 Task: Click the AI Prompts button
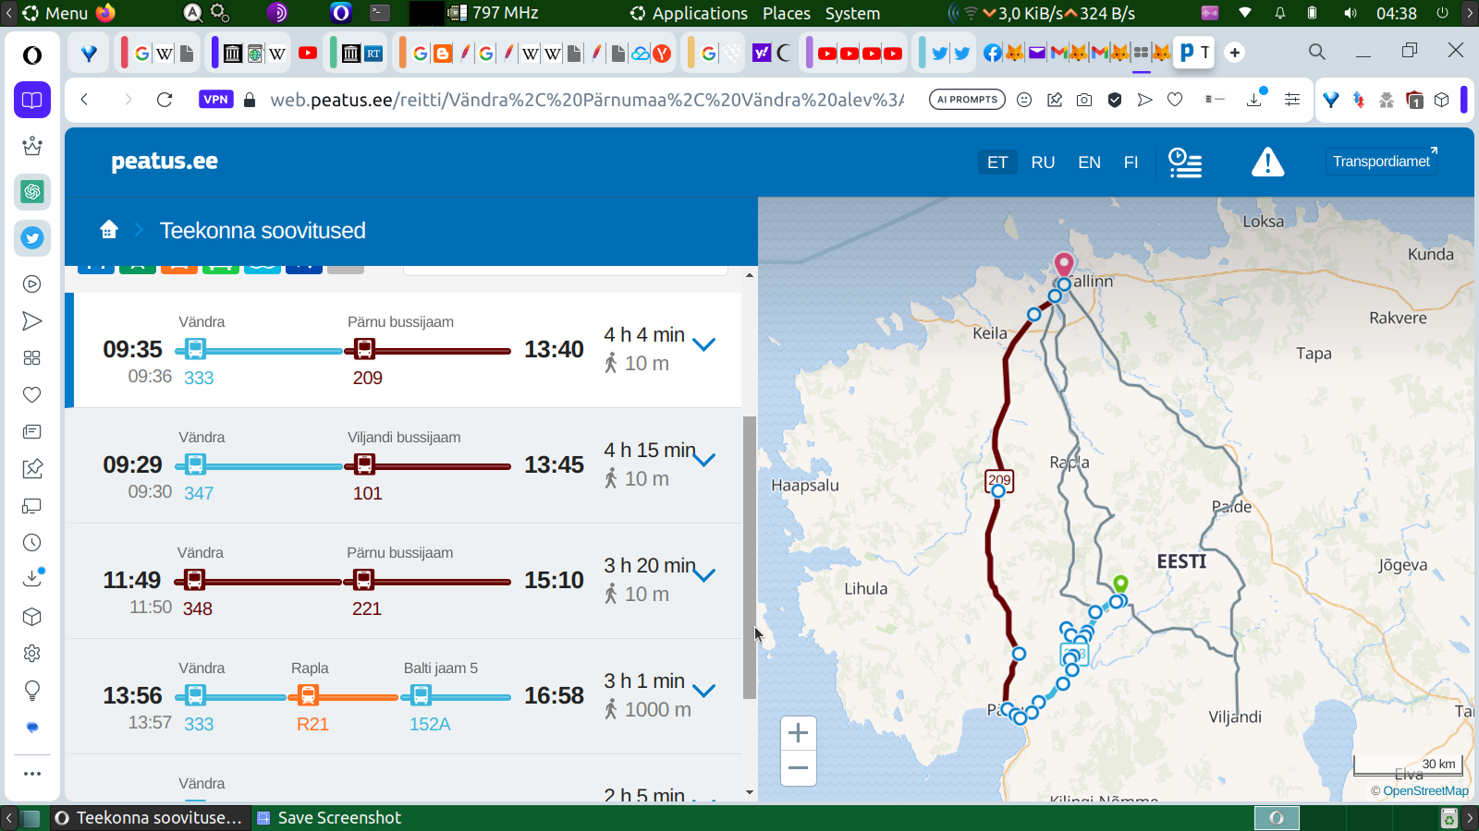pyautogui.click(x=967, y=100)
